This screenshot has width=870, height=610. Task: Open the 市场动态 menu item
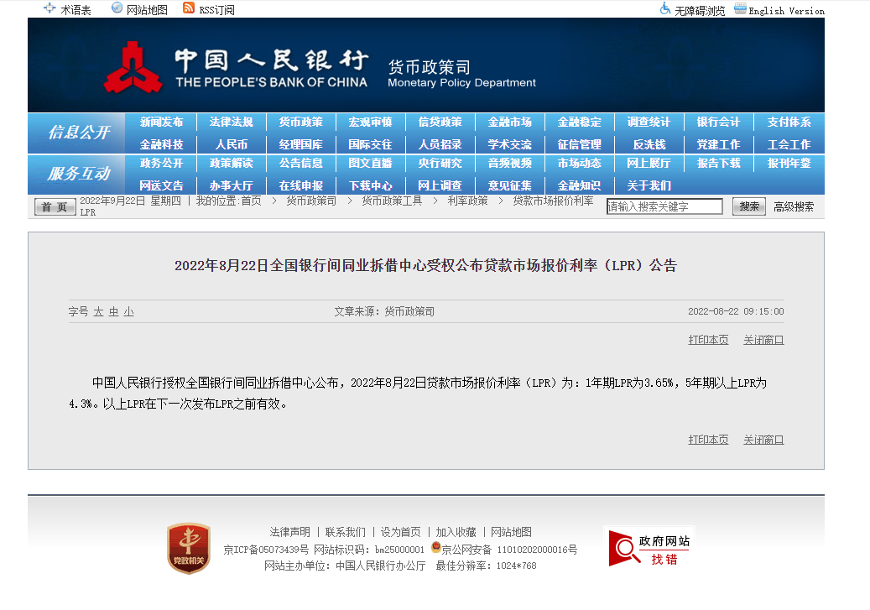(x=579, y=163)
